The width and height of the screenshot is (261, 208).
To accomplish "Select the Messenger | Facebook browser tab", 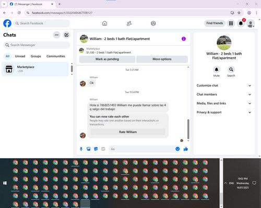I will pyautogui.click(x=31, y=4).
